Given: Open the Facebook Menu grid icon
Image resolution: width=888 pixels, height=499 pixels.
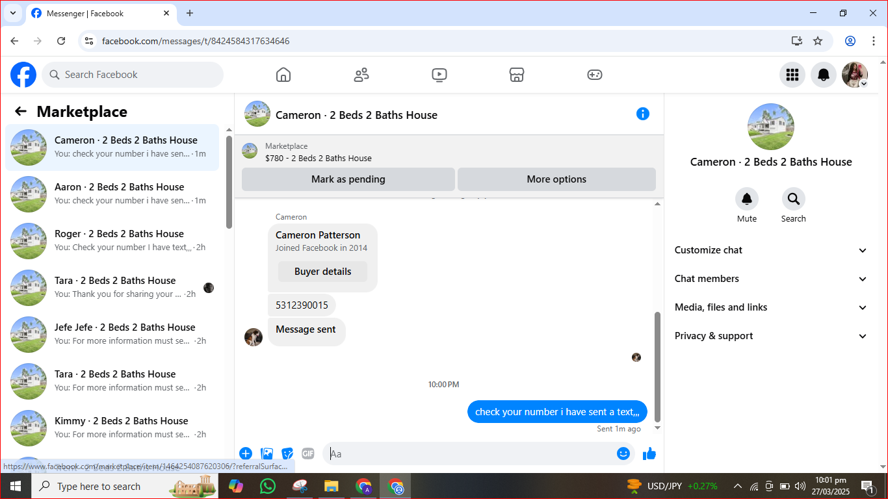Looking at the screenshot, I should 792,75.
